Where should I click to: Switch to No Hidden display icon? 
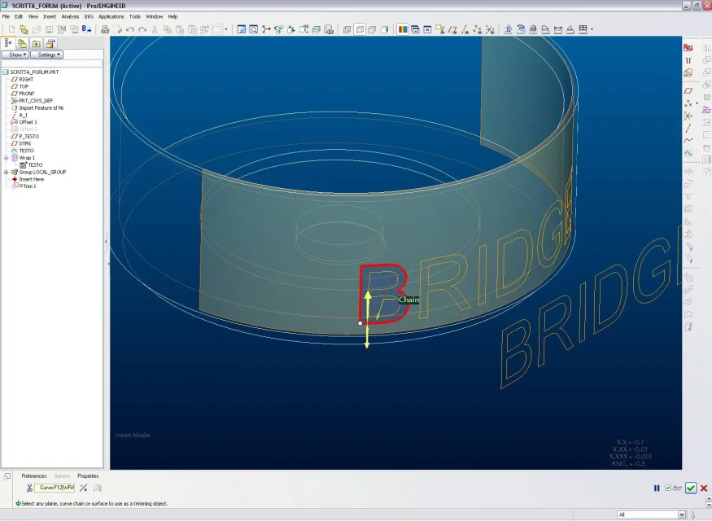click(x=372, y=29)
